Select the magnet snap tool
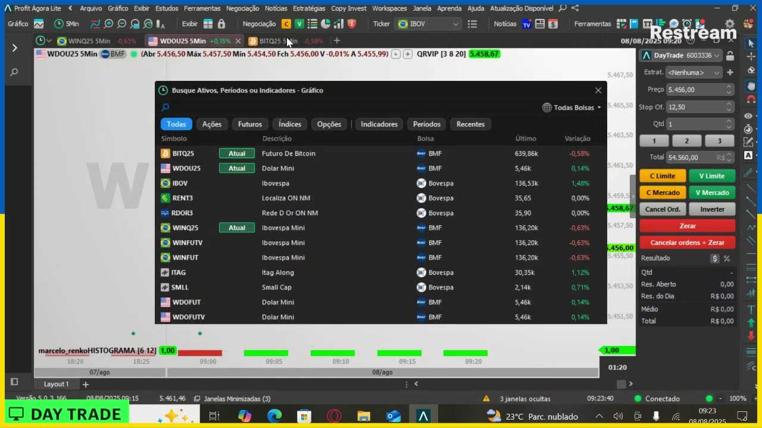This screenshot has width=762, height=428. pos(751,99)
